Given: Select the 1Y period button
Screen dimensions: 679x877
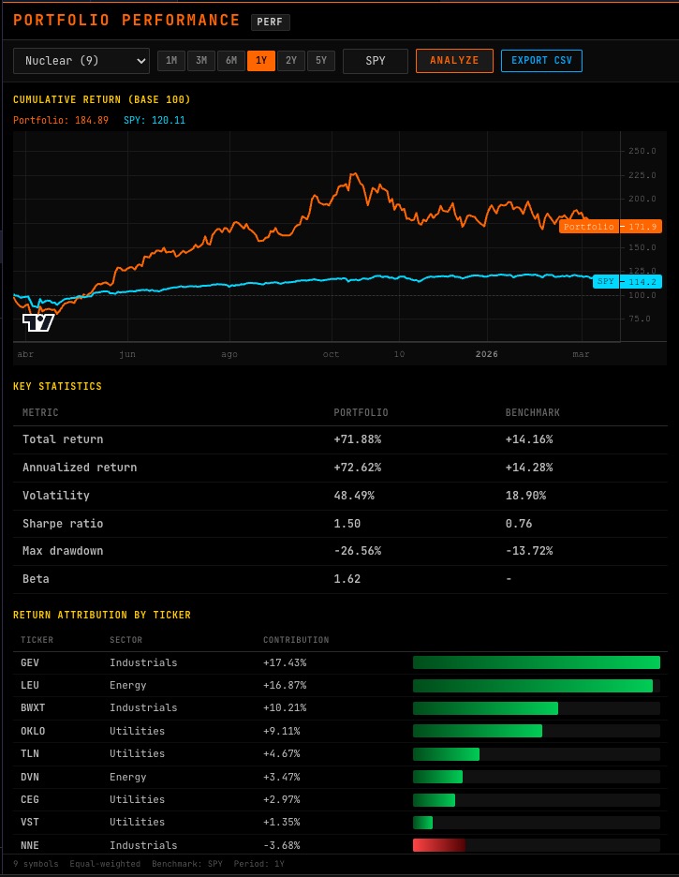Looking at the screenshot, I should tap(261, 60).
